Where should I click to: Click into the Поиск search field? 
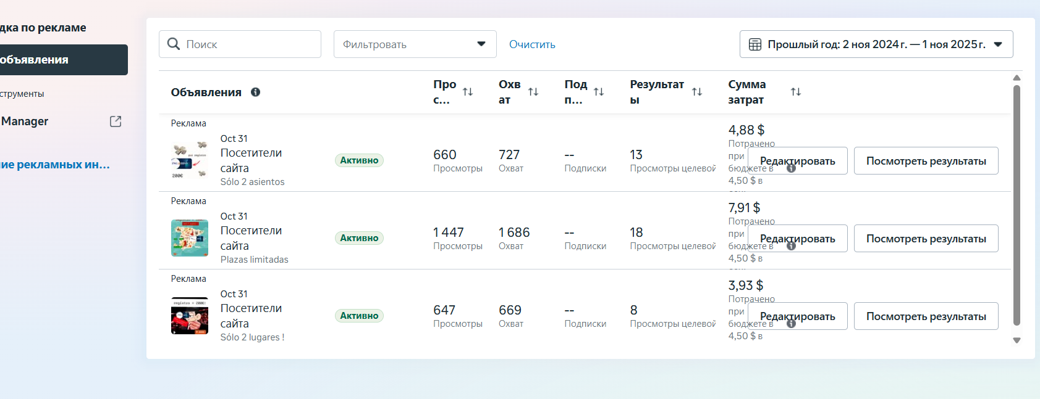click(247, 44)
